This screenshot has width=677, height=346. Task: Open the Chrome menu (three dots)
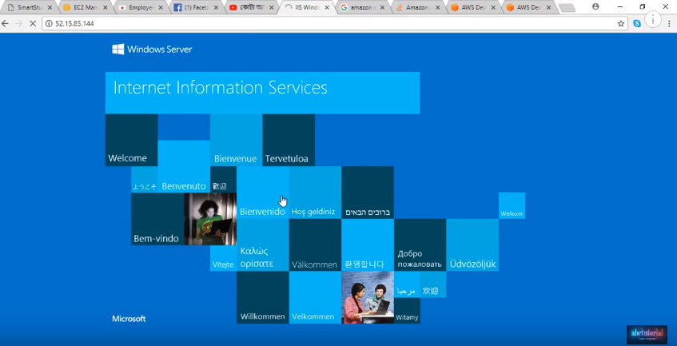pos(669,24)
